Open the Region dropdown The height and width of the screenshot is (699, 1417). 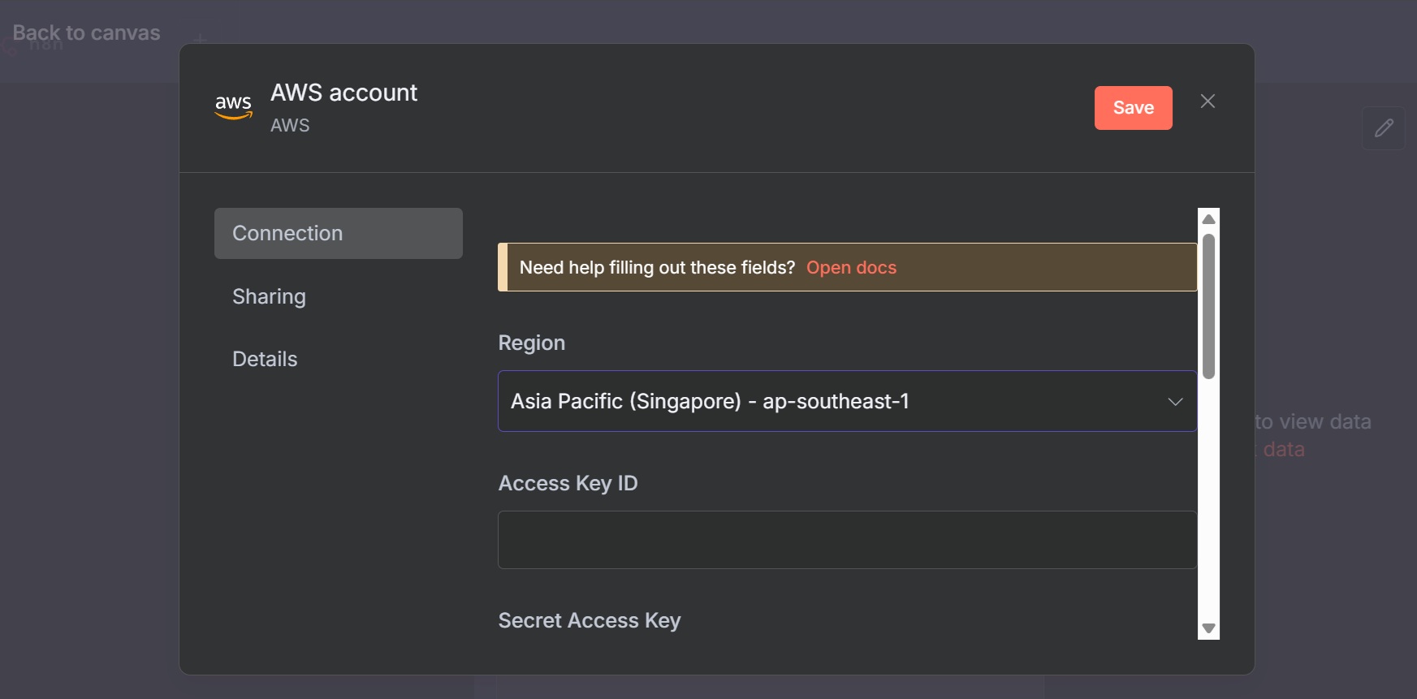click(847, 401)
